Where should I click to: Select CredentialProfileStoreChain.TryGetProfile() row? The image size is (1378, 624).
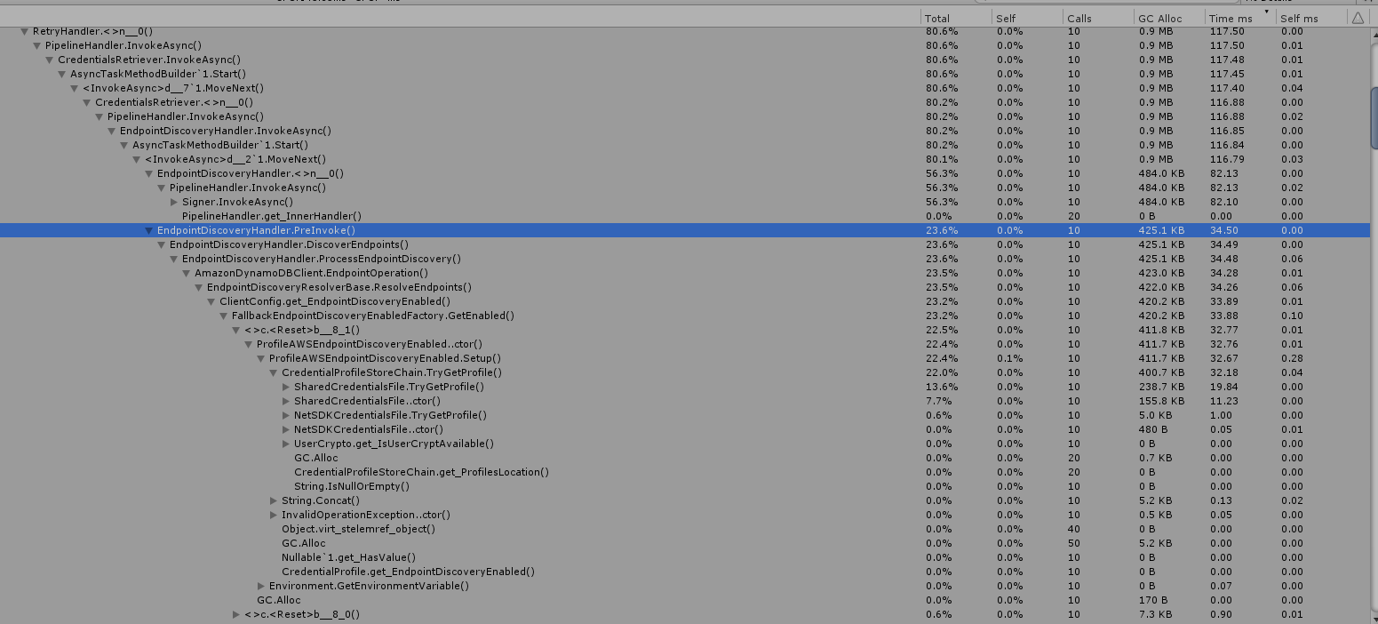tap(684, 372)
